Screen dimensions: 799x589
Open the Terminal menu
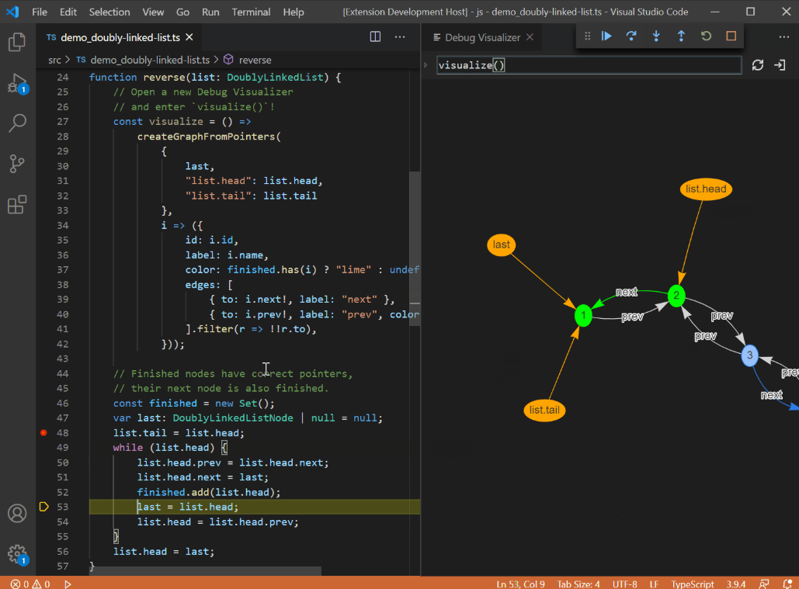click(251, 12)
